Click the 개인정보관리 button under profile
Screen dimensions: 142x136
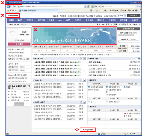point(19,40)
